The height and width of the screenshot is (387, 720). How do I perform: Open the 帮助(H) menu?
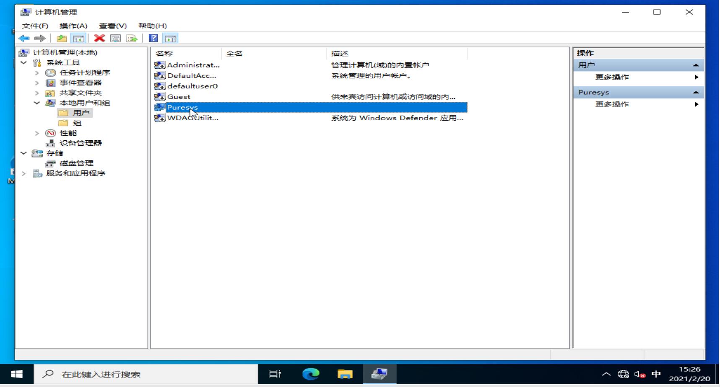coord(153,26)
